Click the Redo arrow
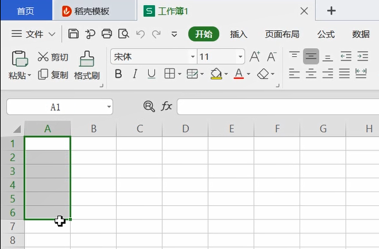Viewport: 379px width, 249px height. (156, 34)
